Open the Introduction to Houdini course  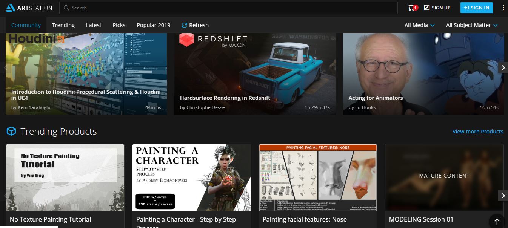click(x=86, y=73)
